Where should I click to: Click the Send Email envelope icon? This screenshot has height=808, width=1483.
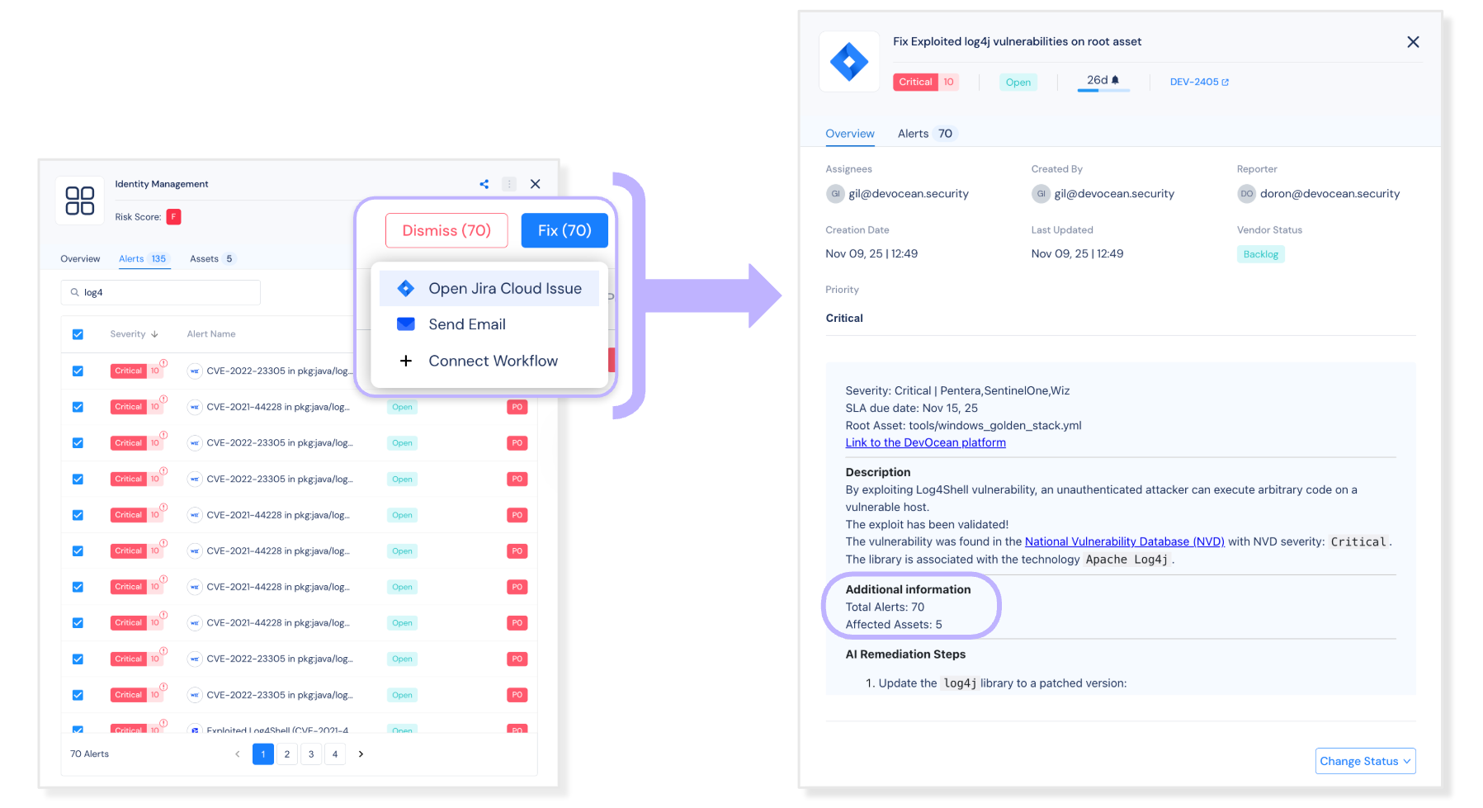[406, 324]
